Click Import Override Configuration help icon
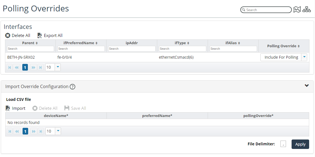This screenshot has height=157, width=315. [72, 87]
